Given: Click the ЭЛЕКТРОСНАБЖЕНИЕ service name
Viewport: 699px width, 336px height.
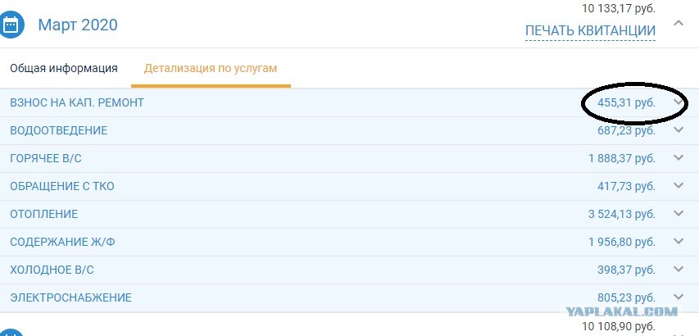Looking at the screenshot, I should click(x=70, y=297).
